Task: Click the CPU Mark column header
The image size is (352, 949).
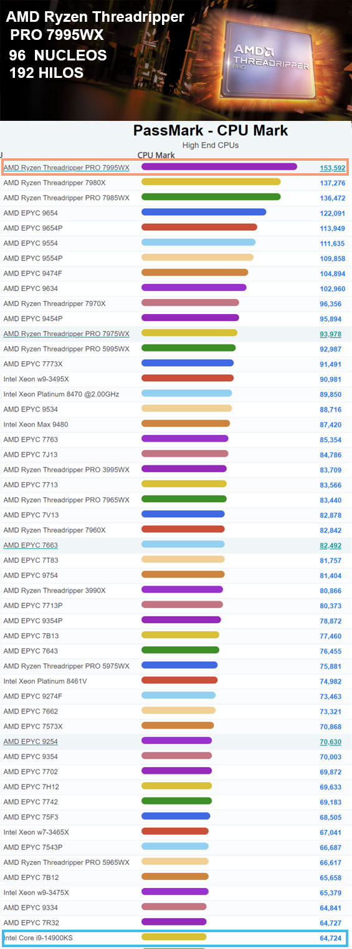Action: click(x=156, y=155)
